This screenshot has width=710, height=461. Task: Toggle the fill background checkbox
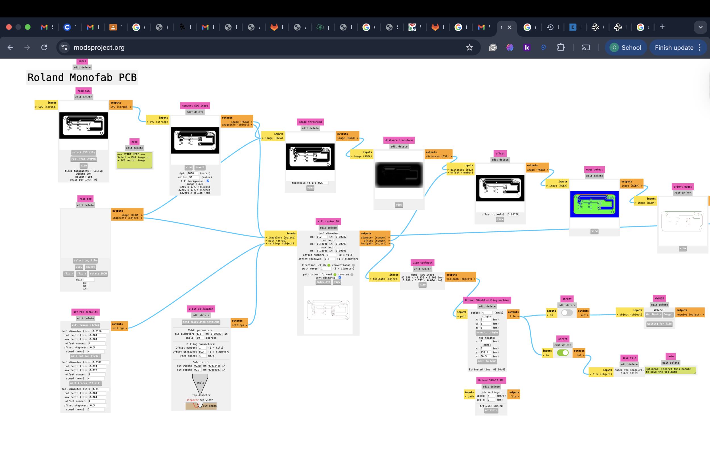[x=208, y=181]
